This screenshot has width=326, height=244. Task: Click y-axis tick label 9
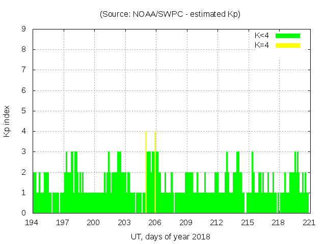click(23, 29)
